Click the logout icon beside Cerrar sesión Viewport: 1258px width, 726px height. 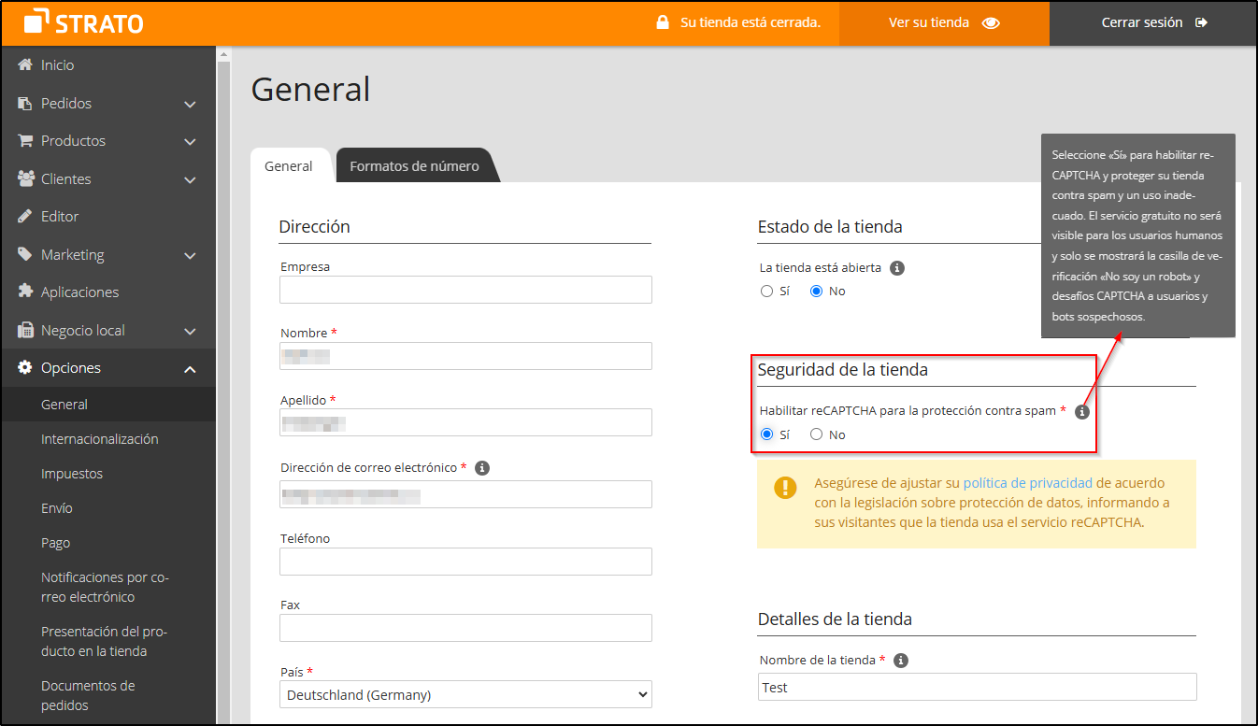pos(1201,21)
